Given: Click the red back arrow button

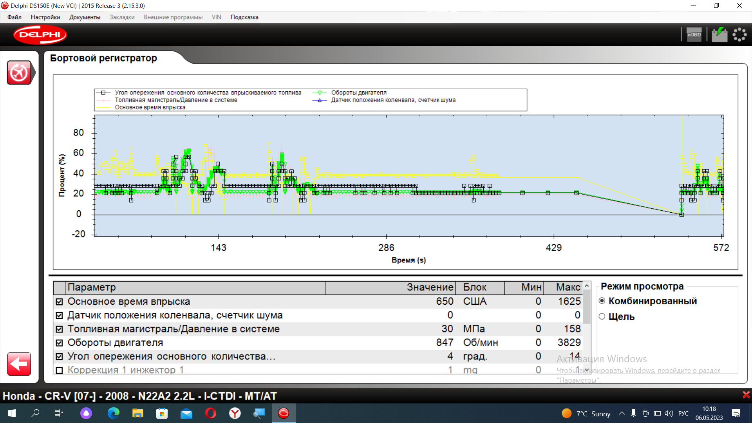Looking at the screenshot, I should tap(19, 364).
